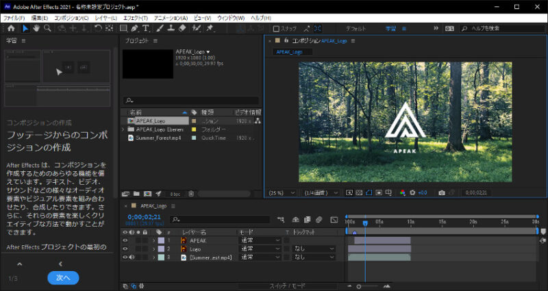Enable the Snap checkbox in toolbar
548x291 pixels.
(x=276, y=29)
